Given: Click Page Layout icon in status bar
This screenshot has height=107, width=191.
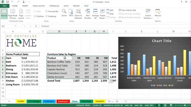Looking at the screenshot, I should point(165,105).
